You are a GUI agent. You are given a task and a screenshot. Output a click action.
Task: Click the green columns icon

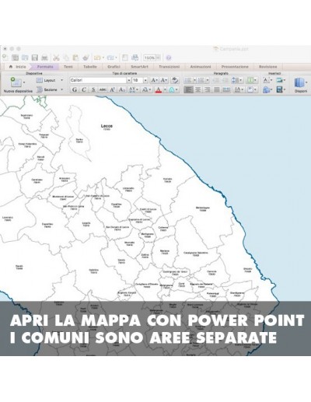tap(250, 80)
